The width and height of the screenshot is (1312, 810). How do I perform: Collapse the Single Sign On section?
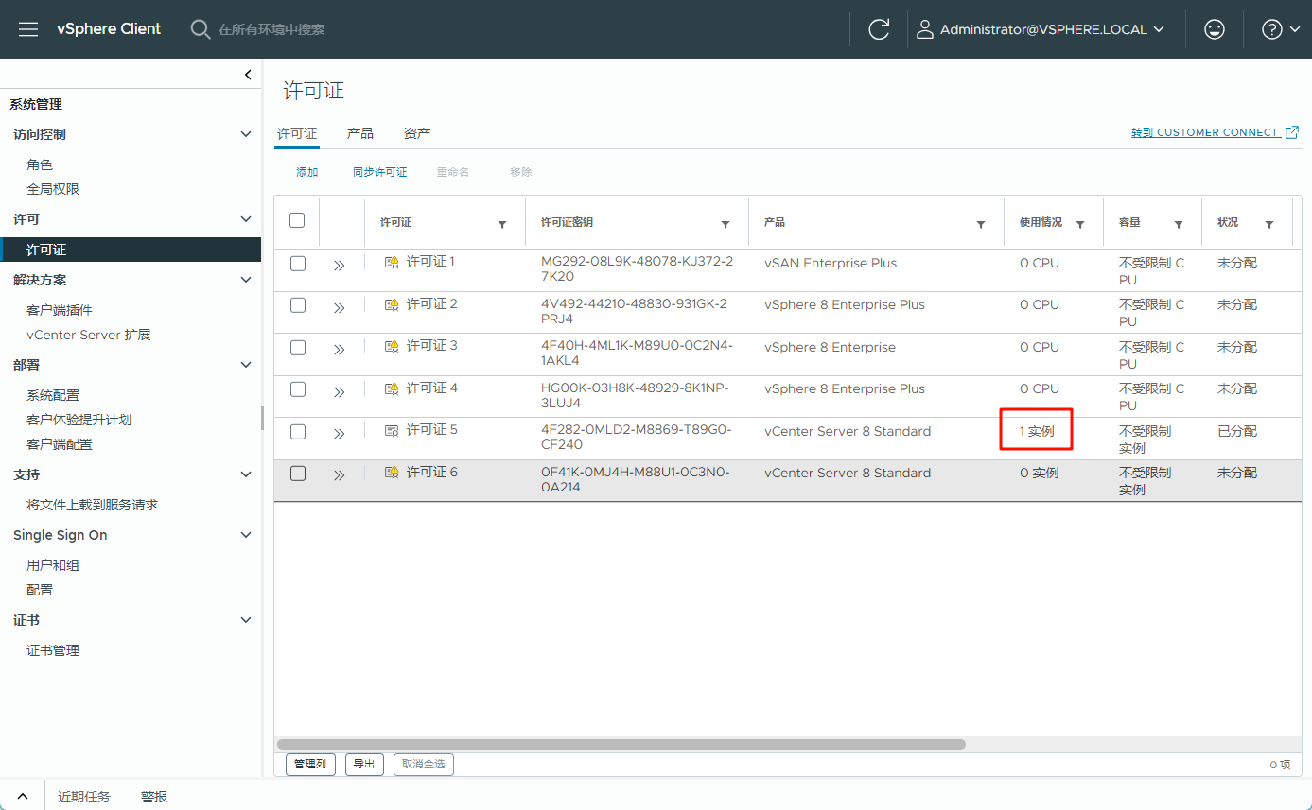246,535
